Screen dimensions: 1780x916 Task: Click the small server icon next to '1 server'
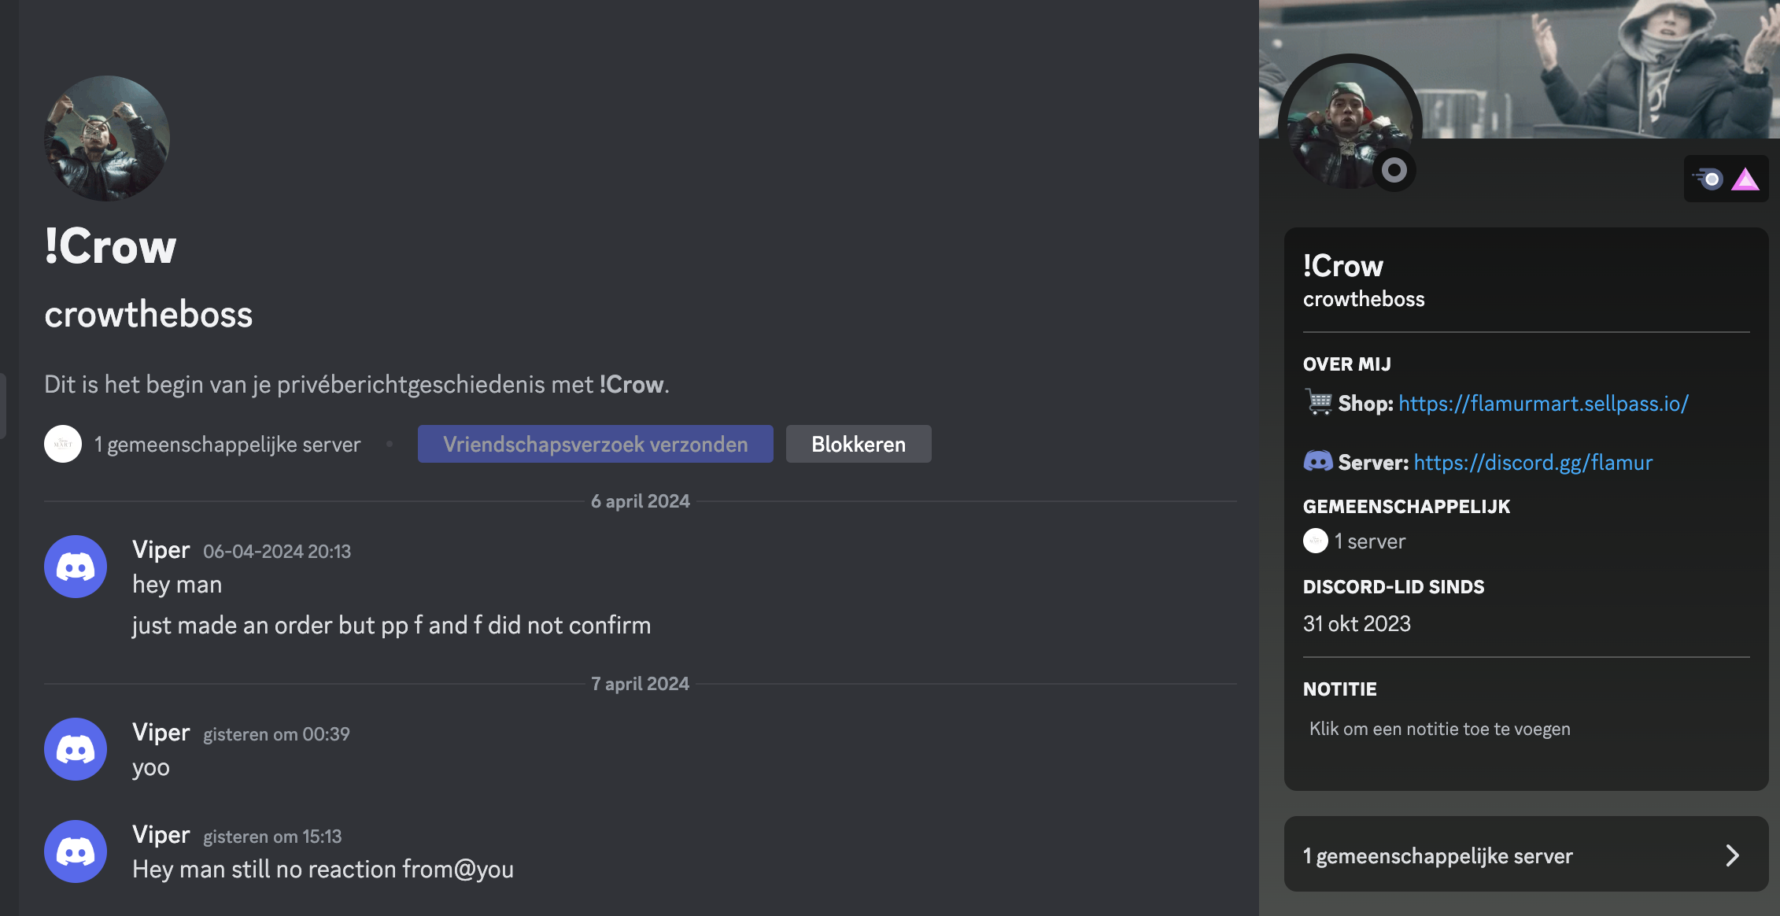[x=1315, y=541]
